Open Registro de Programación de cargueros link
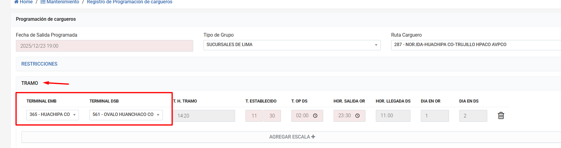The height and width of the screenshot is (148, 561). 129,2
